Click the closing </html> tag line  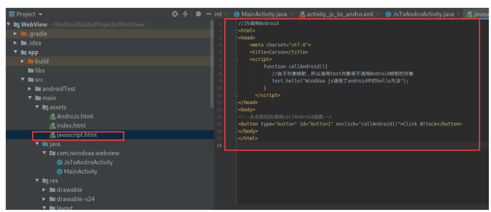(248, 138)
